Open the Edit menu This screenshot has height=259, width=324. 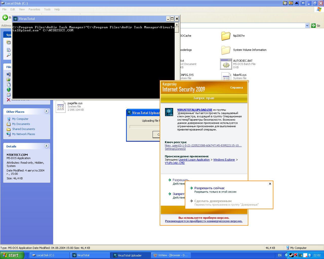pos(13,9)
